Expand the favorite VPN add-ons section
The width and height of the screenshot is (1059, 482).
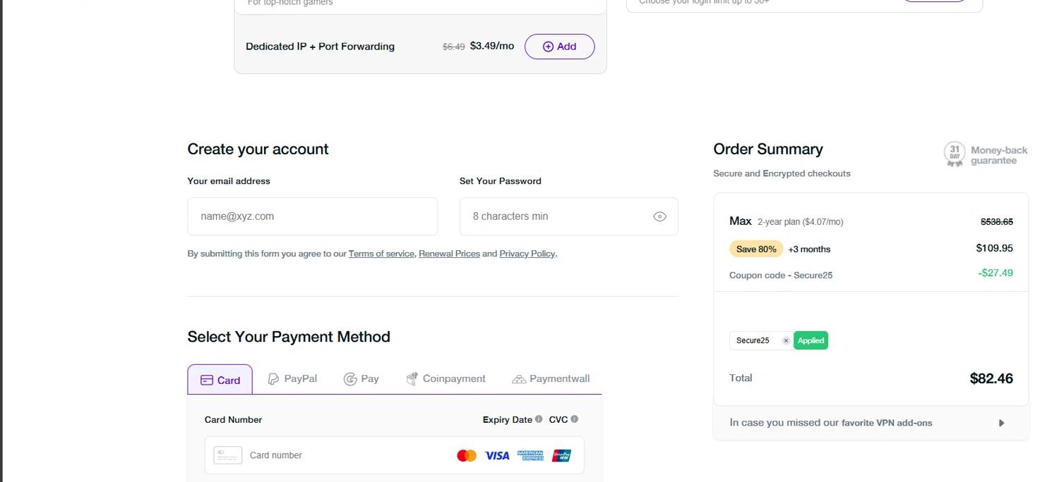871,423
